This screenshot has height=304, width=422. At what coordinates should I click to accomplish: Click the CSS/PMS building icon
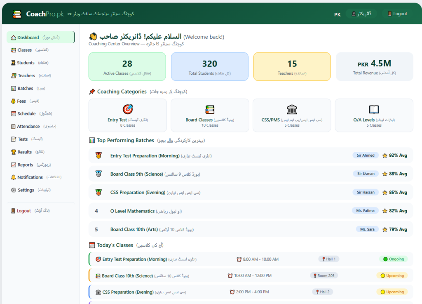tap(292, 110)
